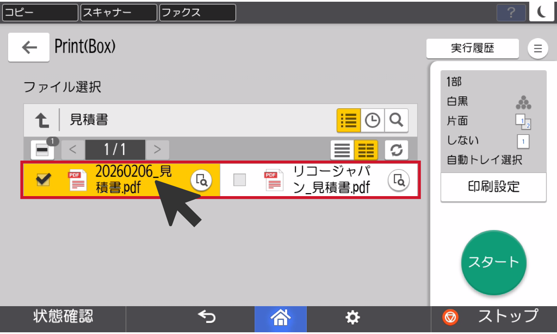Switch to history clock view
Screen dimensions: 557x334
coord(372,121)
